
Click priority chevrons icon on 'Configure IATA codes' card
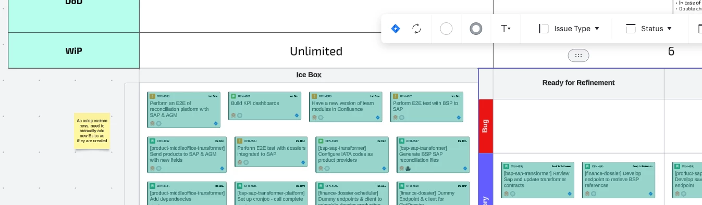point(321,168)
